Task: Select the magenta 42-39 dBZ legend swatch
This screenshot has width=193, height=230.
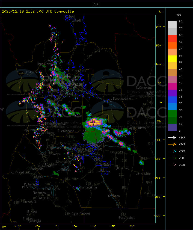Action: coord(172,86)
